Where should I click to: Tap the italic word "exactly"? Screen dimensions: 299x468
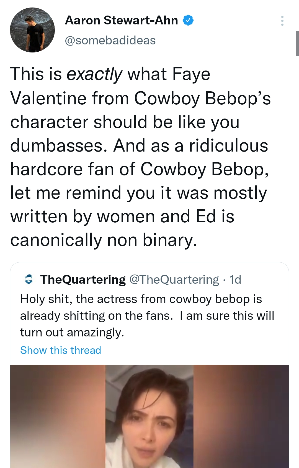[94, 74]
